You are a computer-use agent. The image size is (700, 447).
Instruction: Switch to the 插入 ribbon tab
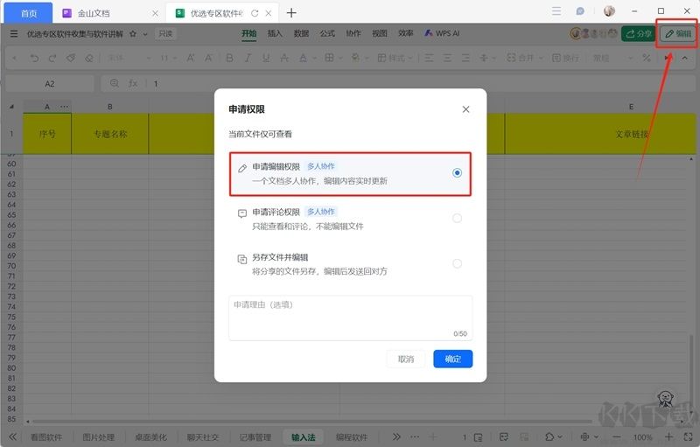[275, 33]
